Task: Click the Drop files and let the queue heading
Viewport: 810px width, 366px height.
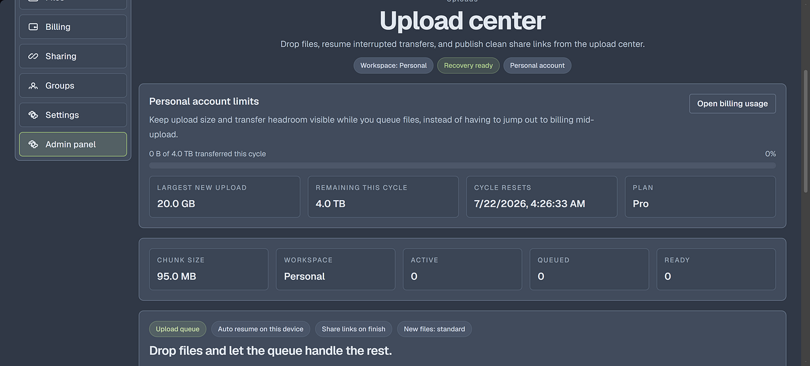Action: 270,351
